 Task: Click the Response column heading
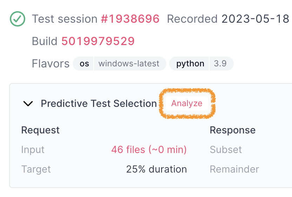[233, 130]
